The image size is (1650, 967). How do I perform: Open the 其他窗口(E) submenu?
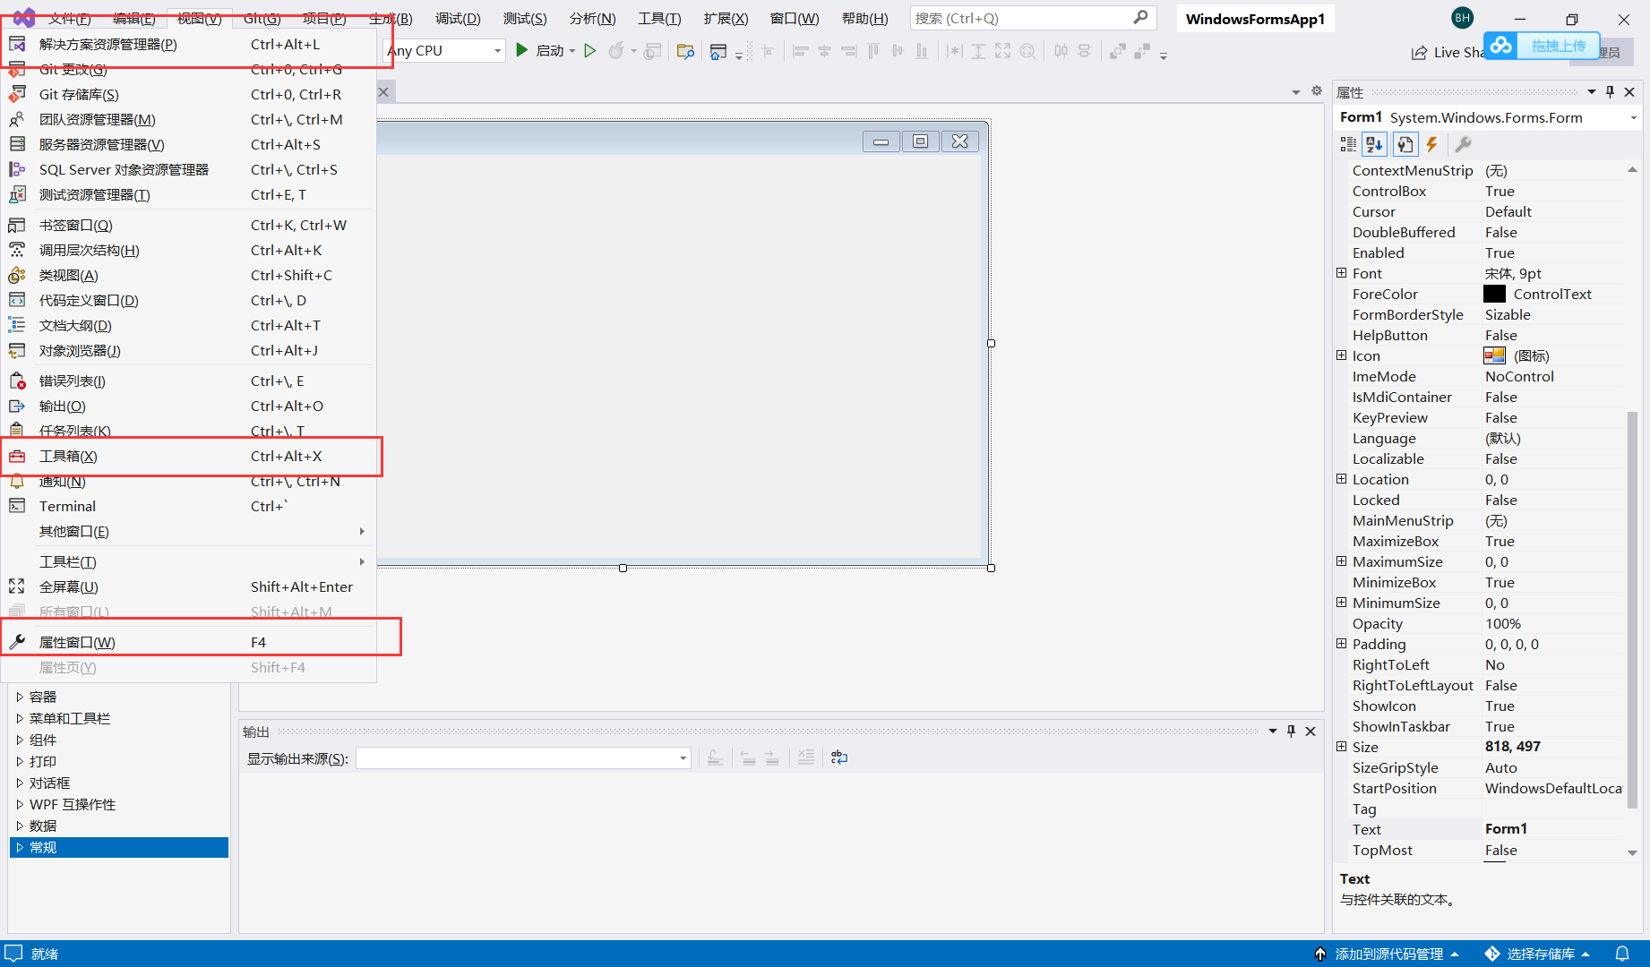coord(188,531)
